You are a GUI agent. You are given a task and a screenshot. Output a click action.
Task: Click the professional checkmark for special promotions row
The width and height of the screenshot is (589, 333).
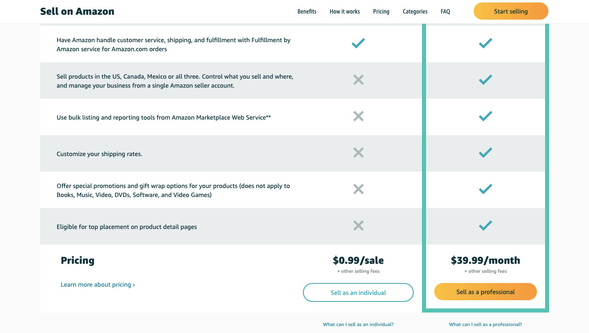486,189
